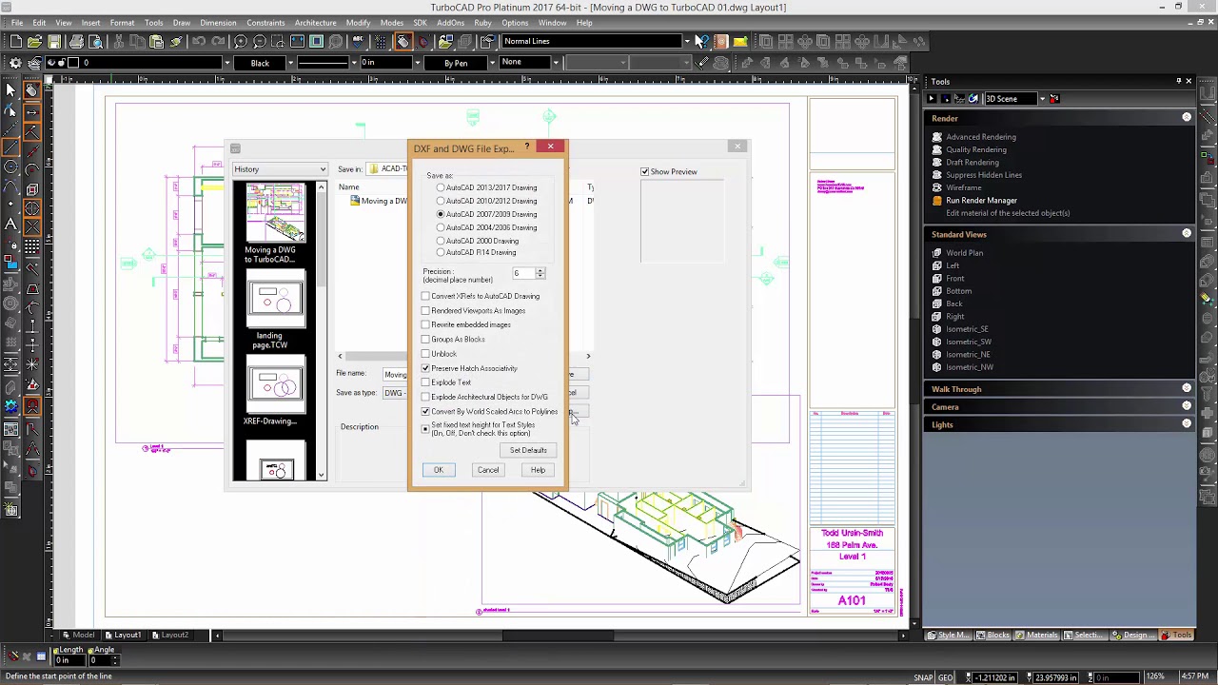Click the highlighted paint bucket toolbar icon
The image size is (1218, 685).
click(403, 41)
